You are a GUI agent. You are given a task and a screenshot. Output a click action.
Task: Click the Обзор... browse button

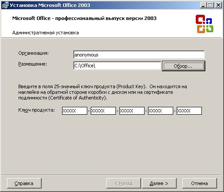pos(183,66)
